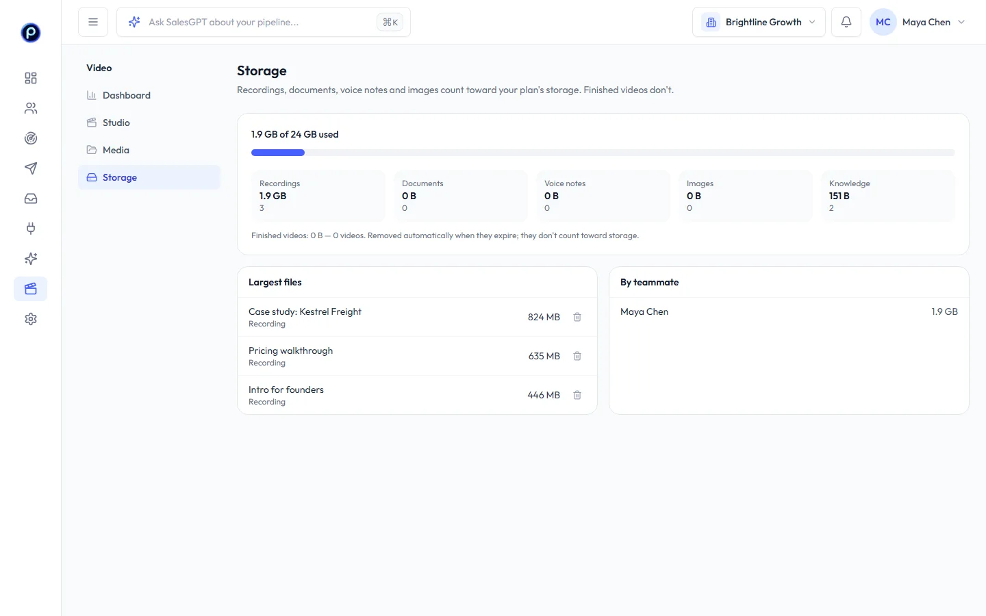
Task: Delete the Case study: Kestrel Freight recording
Action: 577,317
